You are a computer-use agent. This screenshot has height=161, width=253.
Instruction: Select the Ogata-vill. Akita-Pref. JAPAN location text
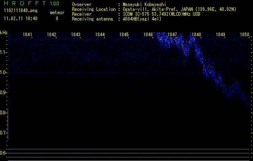179,9
